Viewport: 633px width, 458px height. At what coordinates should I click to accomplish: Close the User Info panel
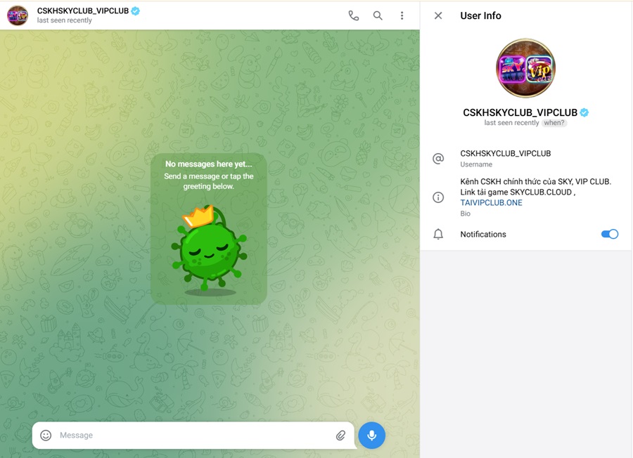click(438, 15)
